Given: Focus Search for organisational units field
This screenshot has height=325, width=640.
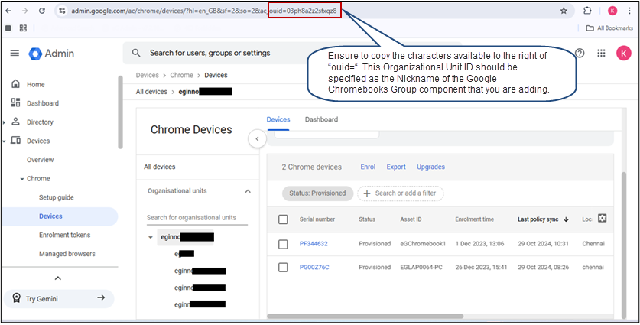Looking at the screenshot, I should 197,218.
